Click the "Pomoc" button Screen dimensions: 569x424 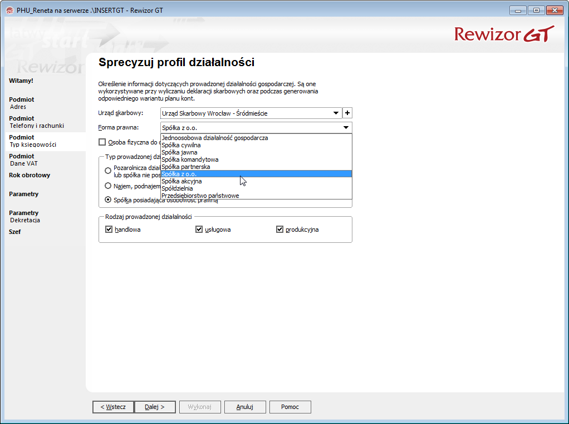point(290,406)
